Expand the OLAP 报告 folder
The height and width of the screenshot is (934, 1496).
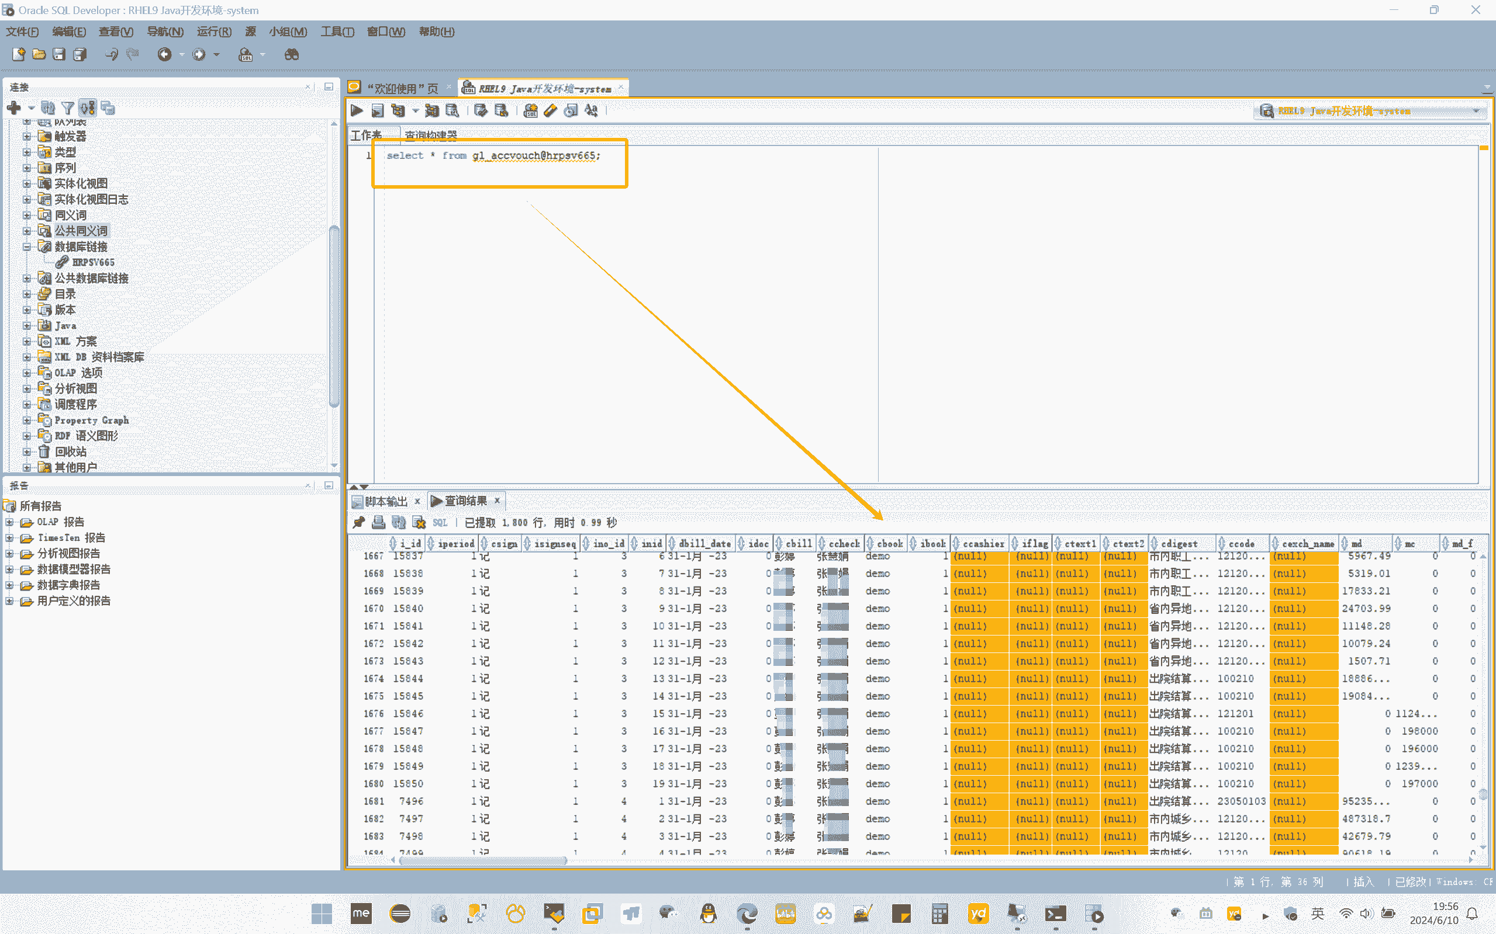pyautogui.click(x=9, y=522)
